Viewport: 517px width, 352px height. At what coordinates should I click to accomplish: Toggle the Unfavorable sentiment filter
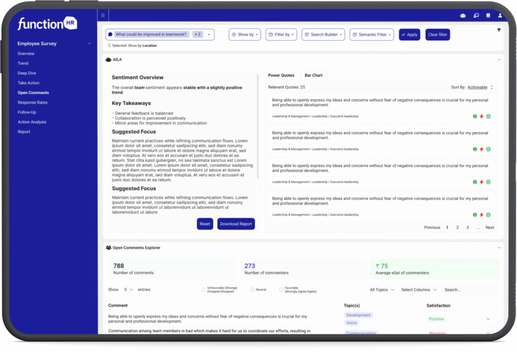point(204,290)
